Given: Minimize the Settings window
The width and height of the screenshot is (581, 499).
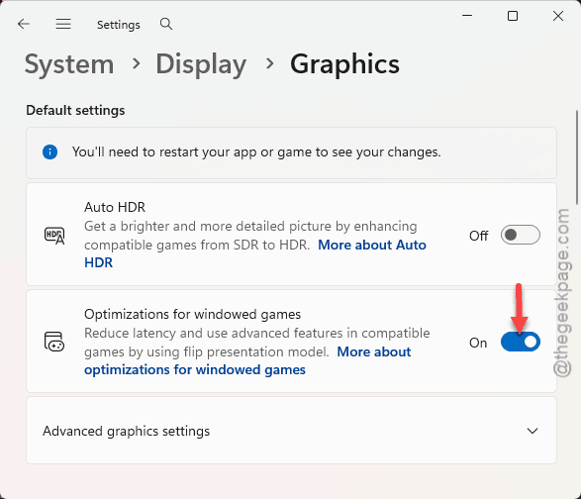Looking at the screenshot, I should point(467,16).
